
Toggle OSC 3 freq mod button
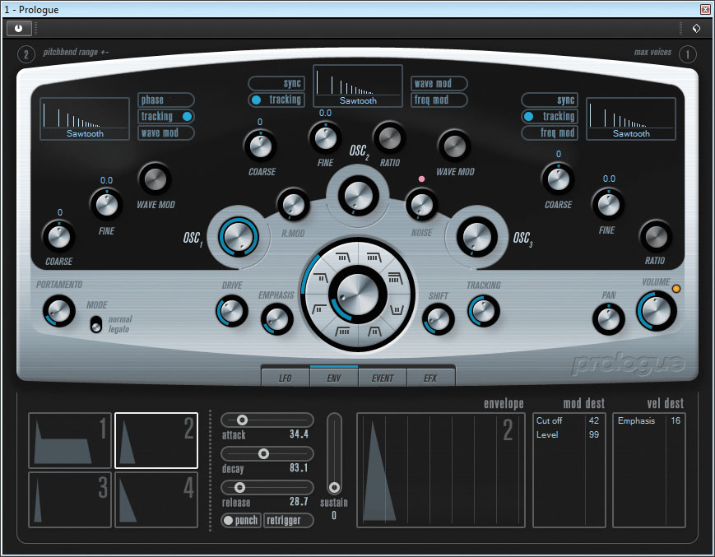point(550,132)
